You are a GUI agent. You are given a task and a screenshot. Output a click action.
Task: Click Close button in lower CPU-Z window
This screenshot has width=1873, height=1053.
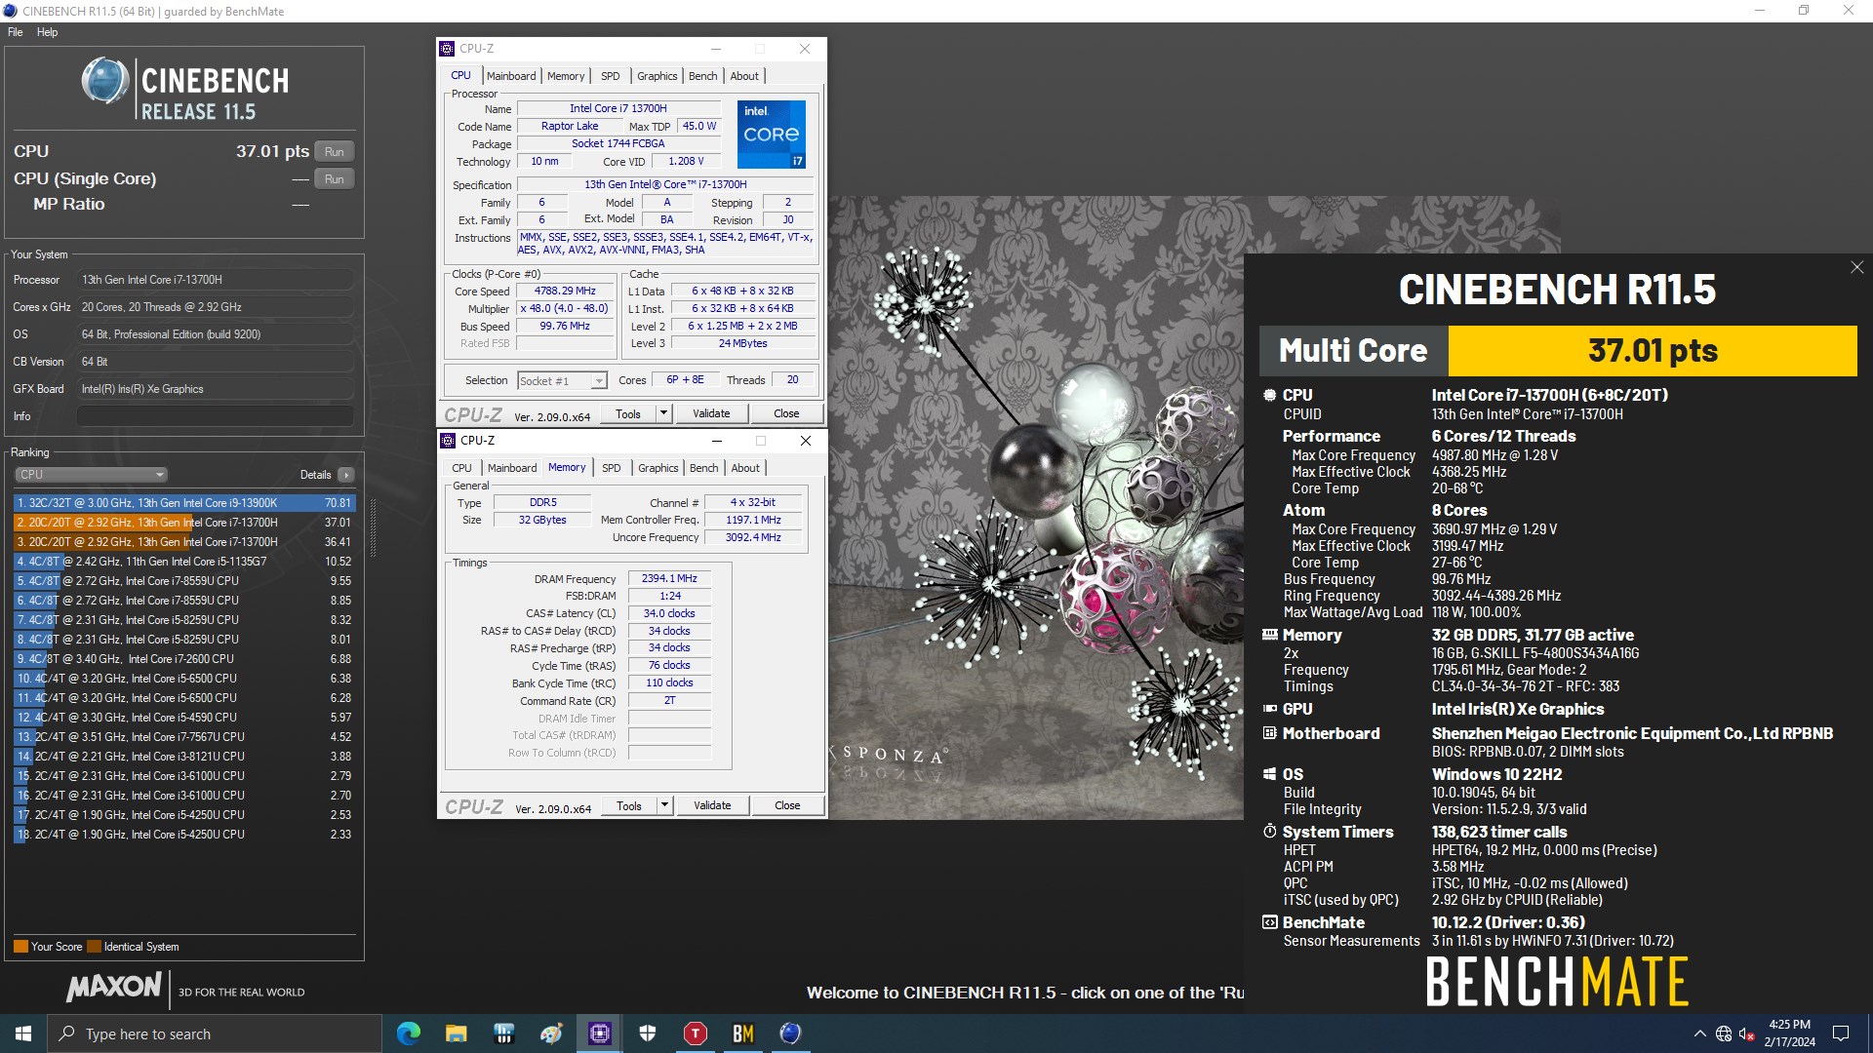pyautogui.click(x=787, y=805)
